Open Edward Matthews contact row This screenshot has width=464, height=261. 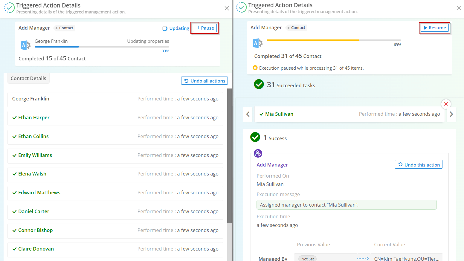point(115,193)
